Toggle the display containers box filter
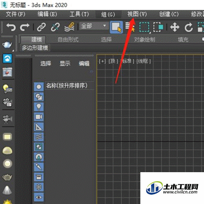 point(39,177)
